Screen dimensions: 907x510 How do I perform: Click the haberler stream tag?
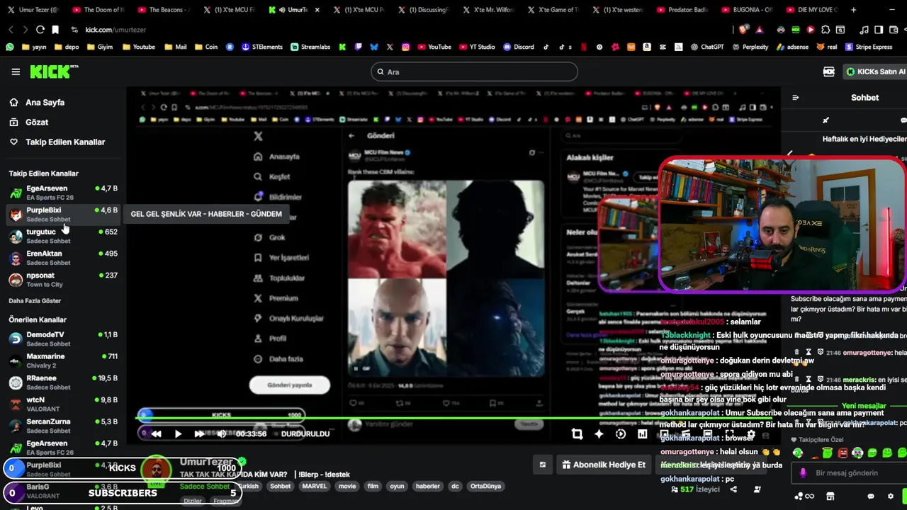[428, 487]
